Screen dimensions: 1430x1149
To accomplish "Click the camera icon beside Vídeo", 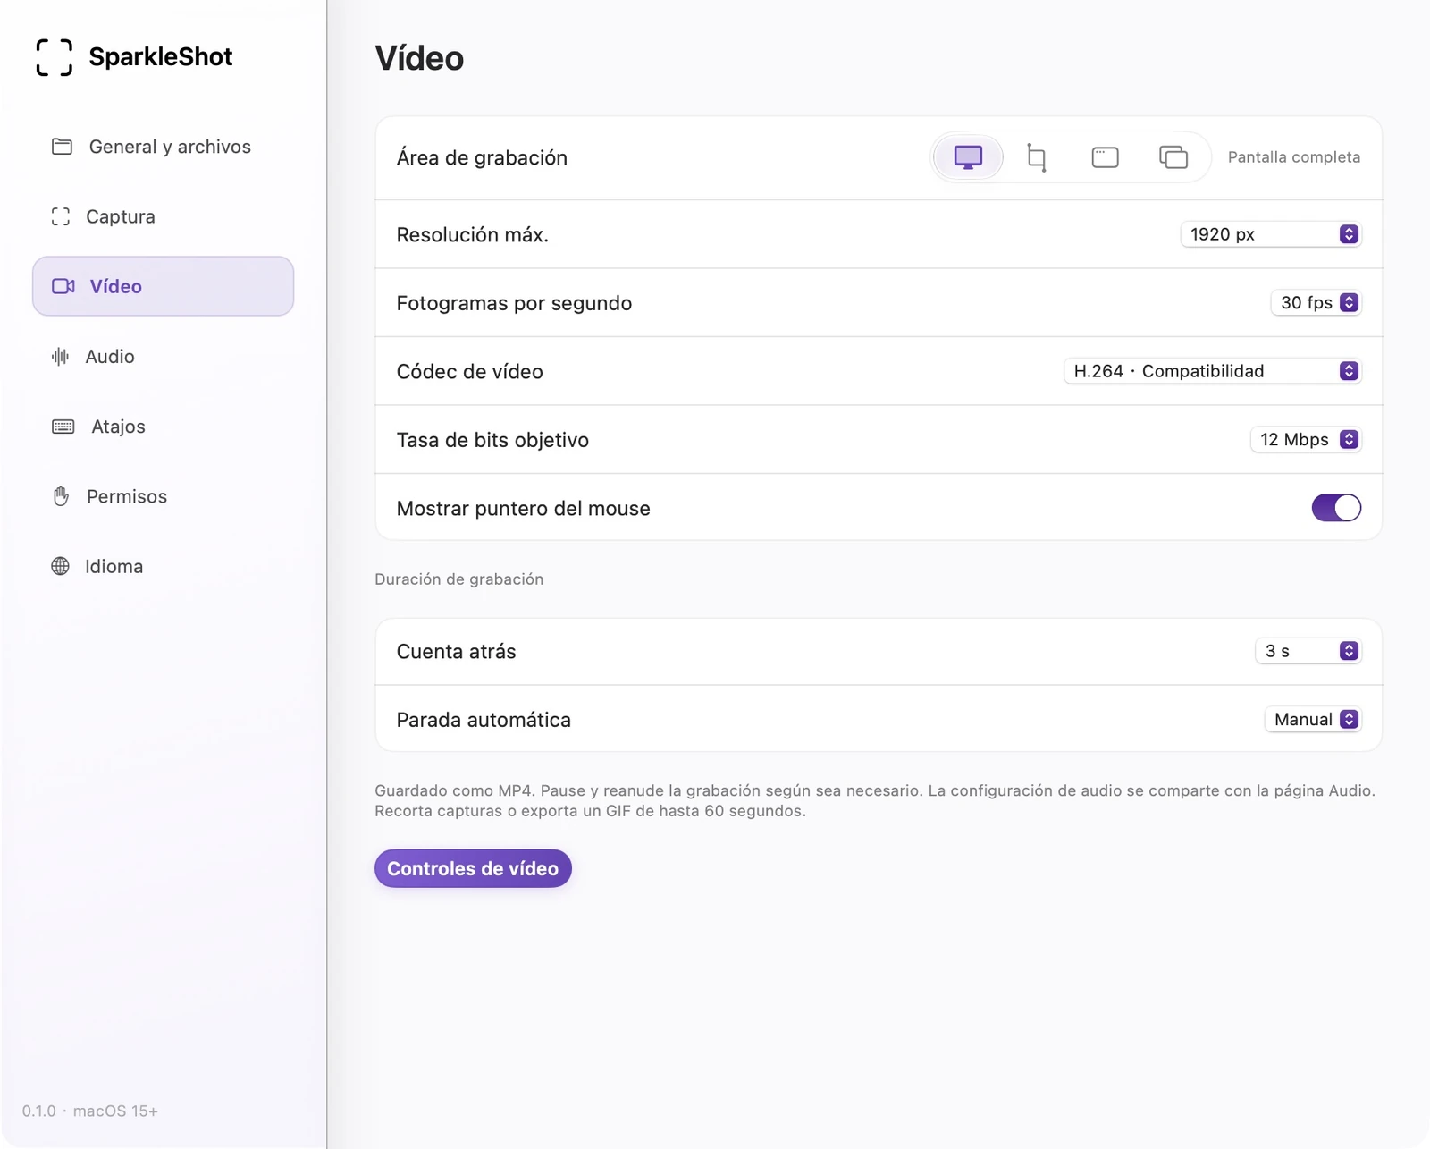I will point(63,286).
